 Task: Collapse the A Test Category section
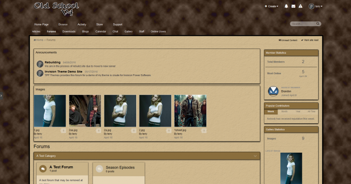(255, 156)
